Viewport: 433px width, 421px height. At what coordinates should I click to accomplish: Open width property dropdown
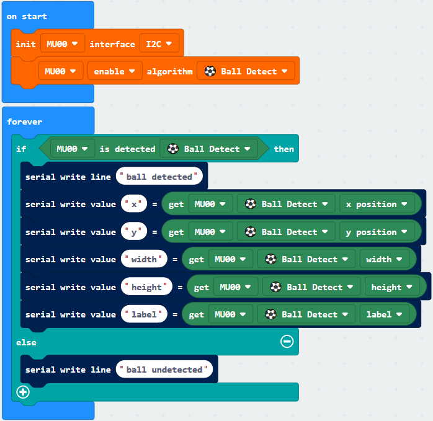(385, 259)
